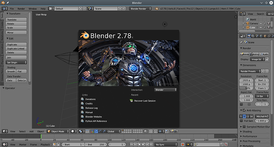Viewport: 274px width, 147px height.
Task: Open the Render menu in top bar
Action: tap(21, 9)
